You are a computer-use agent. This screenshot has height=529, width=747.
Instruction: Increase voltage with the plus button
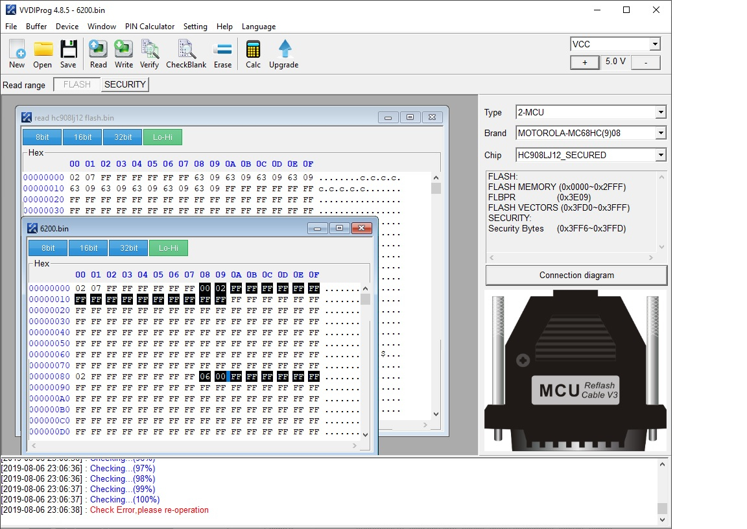(x=585, y=62)
